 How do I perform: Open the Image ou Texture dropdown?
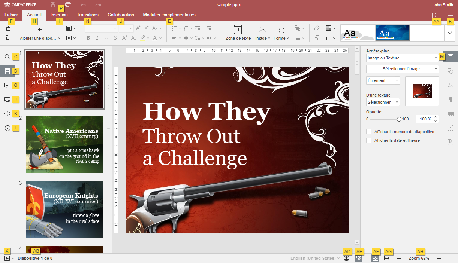coord(403,58)
